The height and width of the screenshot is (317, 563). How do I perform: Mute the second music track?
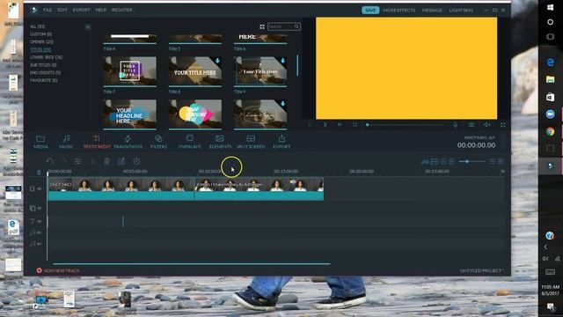point(40,244)
